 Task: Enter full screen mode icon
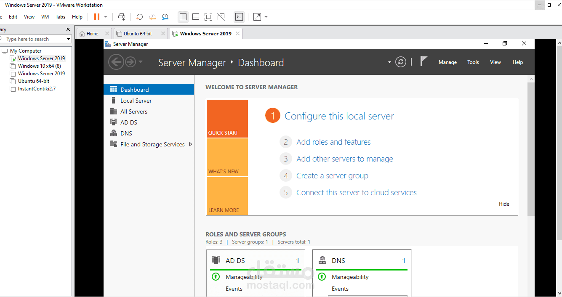click(208, 17)
